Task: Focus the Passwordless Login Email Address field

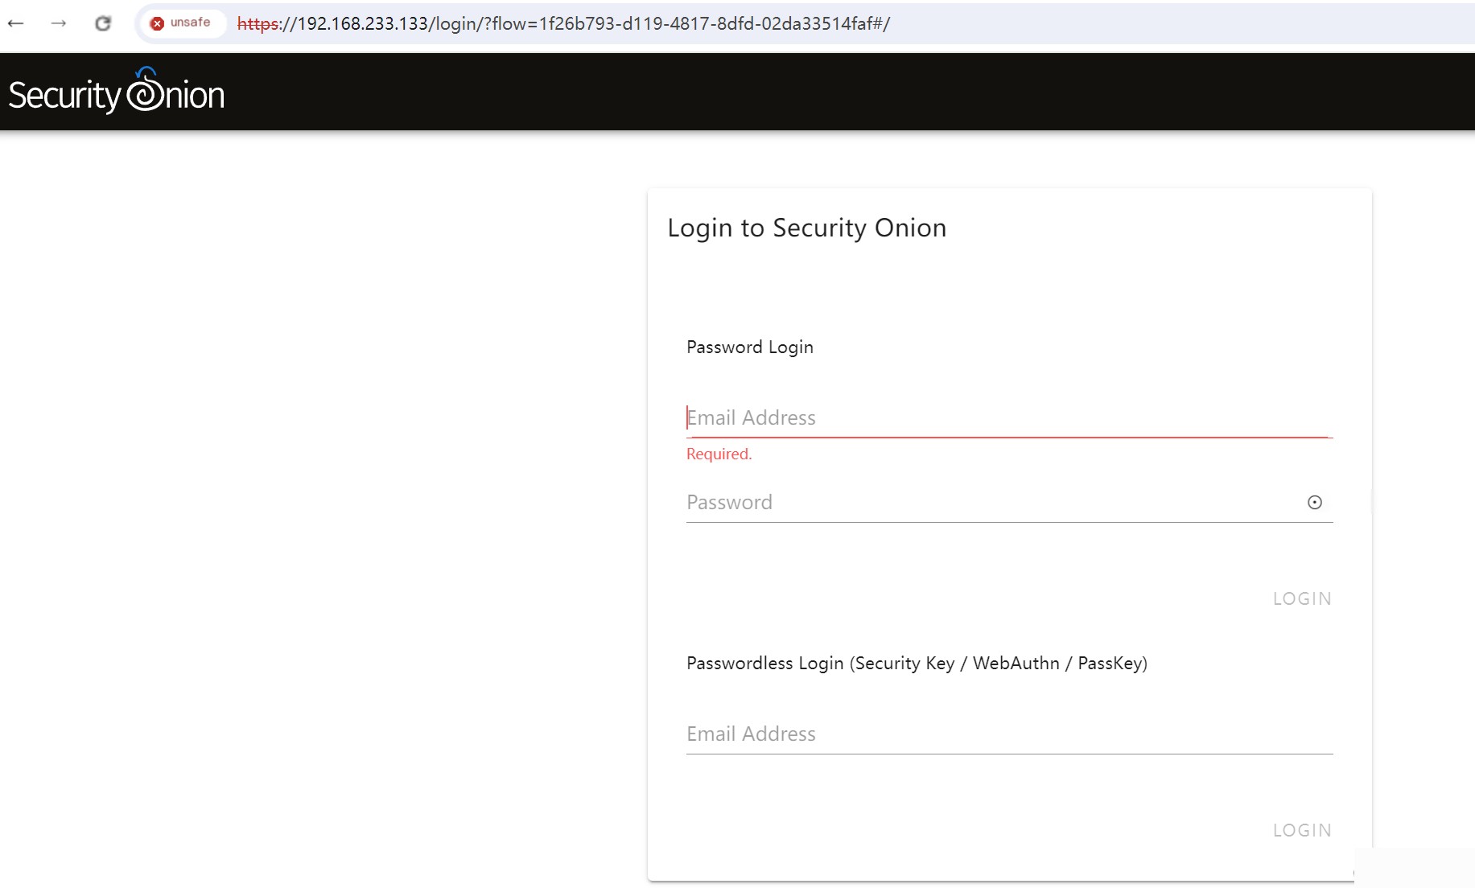Action: click(1009, 734)
